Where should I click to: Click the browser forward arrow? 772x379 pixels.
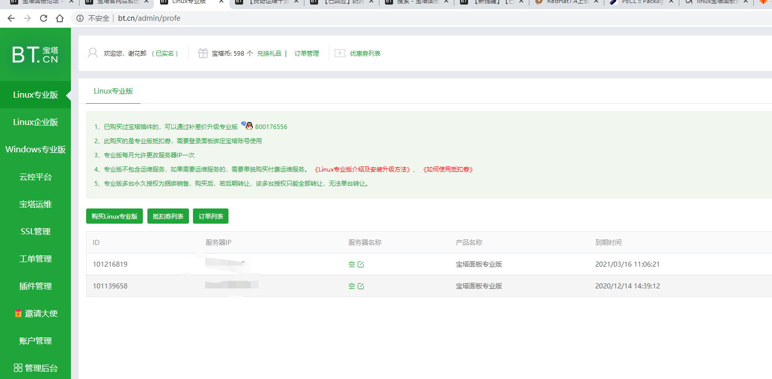[x=27, y=18]
